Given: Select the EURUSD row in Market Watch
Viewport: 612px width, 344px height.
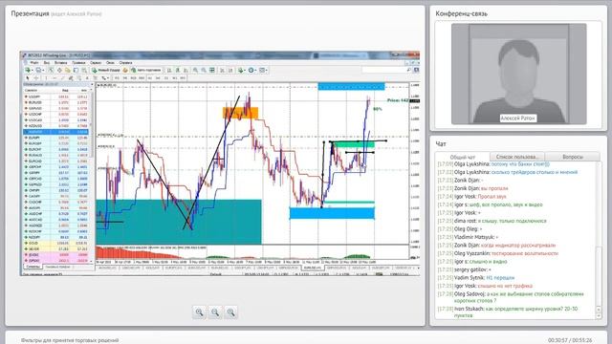Looking at the screenshot, I should coord(56,102).
